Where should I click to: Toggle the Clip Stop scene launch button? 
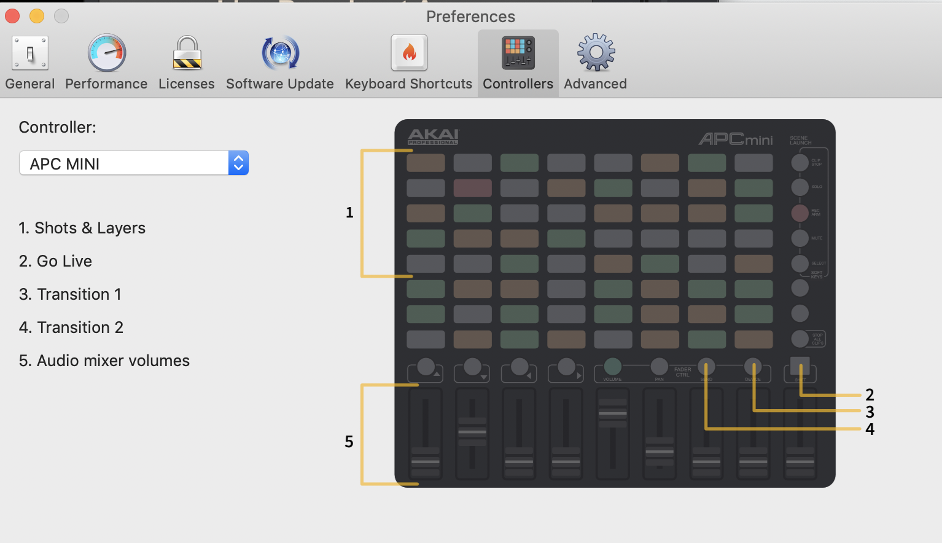pos(800,162)
